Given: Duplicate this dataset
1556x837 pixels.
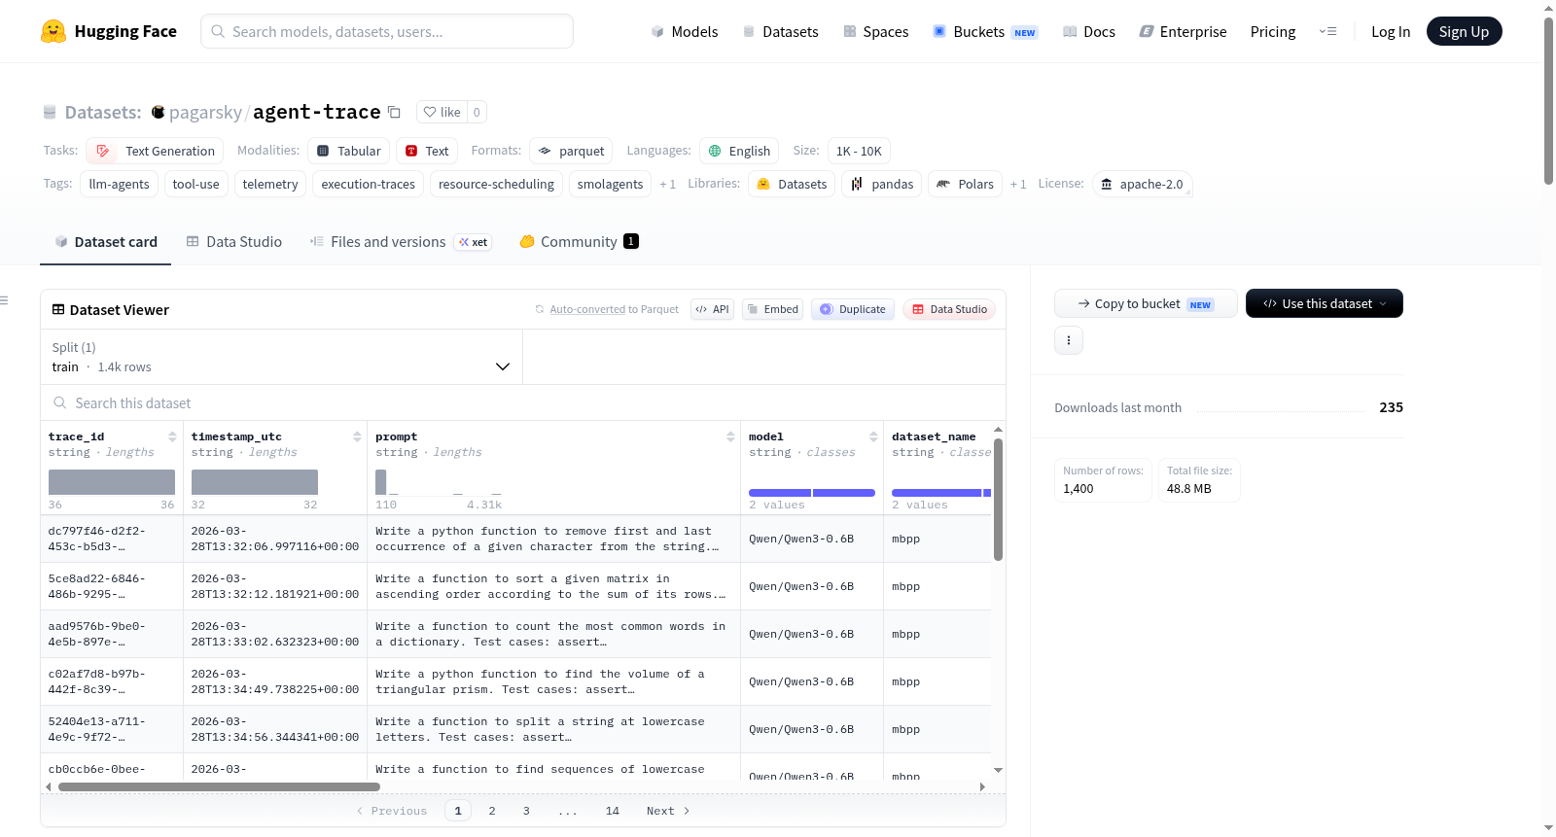Looking at the screenshot, I should click(x=853, y=309).
